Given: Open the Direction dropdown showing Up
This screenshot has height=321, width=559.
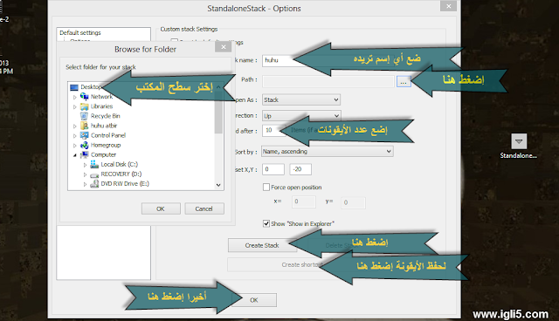Looking at the screenshot, I should coord(301,116).
